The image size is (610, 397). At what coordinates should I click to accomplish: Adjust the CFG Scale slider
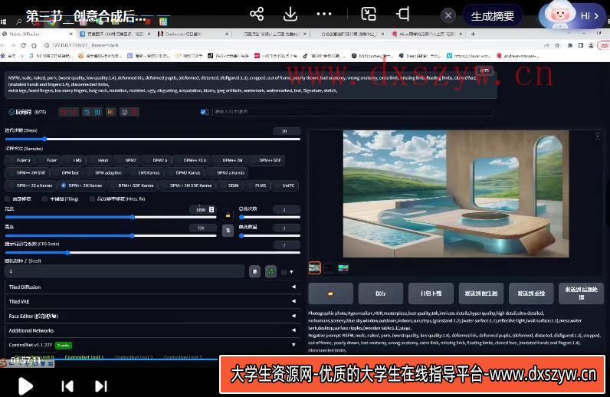[x=152, y=253]
